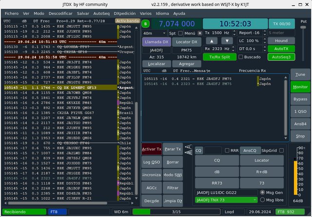Viewport: 312px width, 217px height.
Task: Adjust the DT 0.0 s stepper
Action: point(265,49)
